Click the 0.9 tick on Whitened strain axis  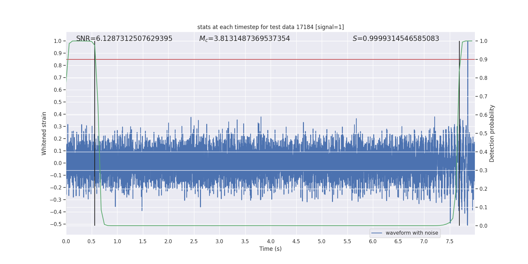tap(58, 53)
